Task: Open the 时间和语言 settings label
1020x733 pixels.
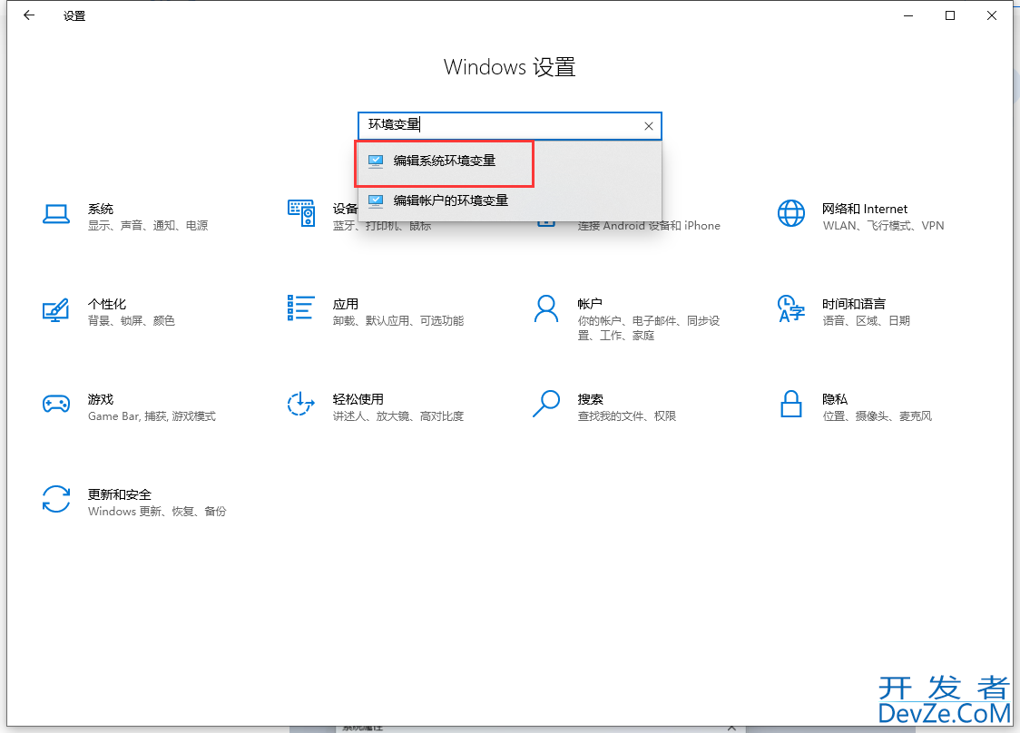Action: pos(853,304)
